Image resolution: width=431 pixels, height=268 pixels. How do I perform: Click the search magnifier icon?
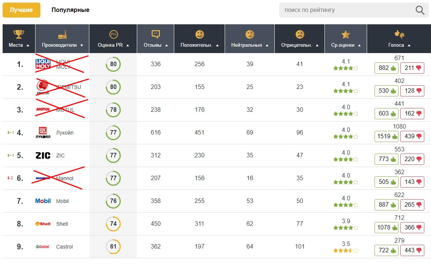(x=420, y=10)
